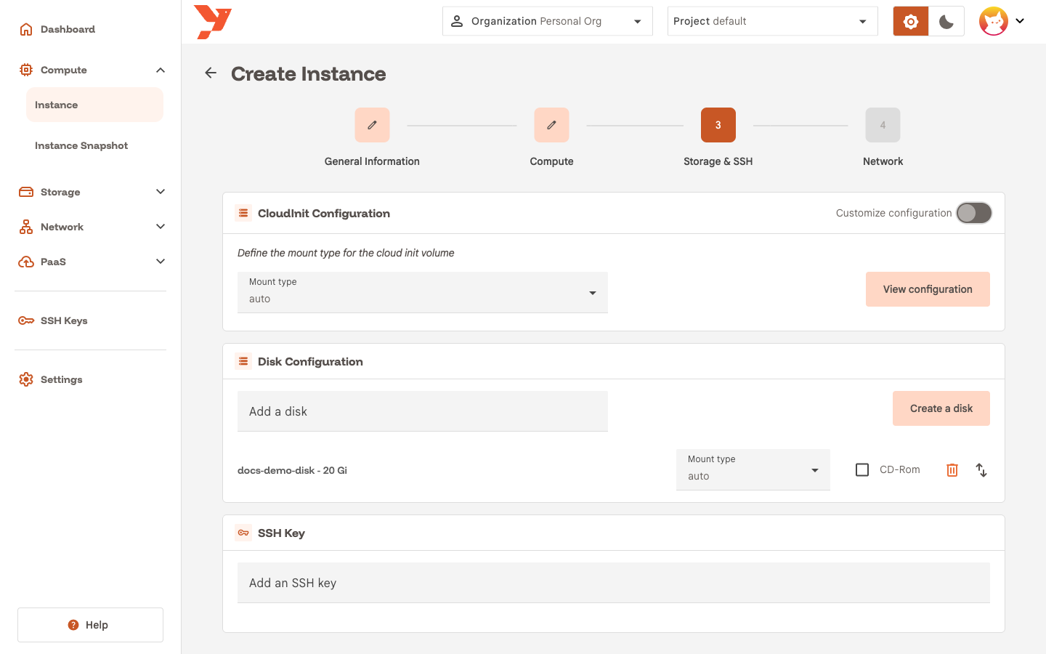Select step 4 Network icon

[883, 125]
